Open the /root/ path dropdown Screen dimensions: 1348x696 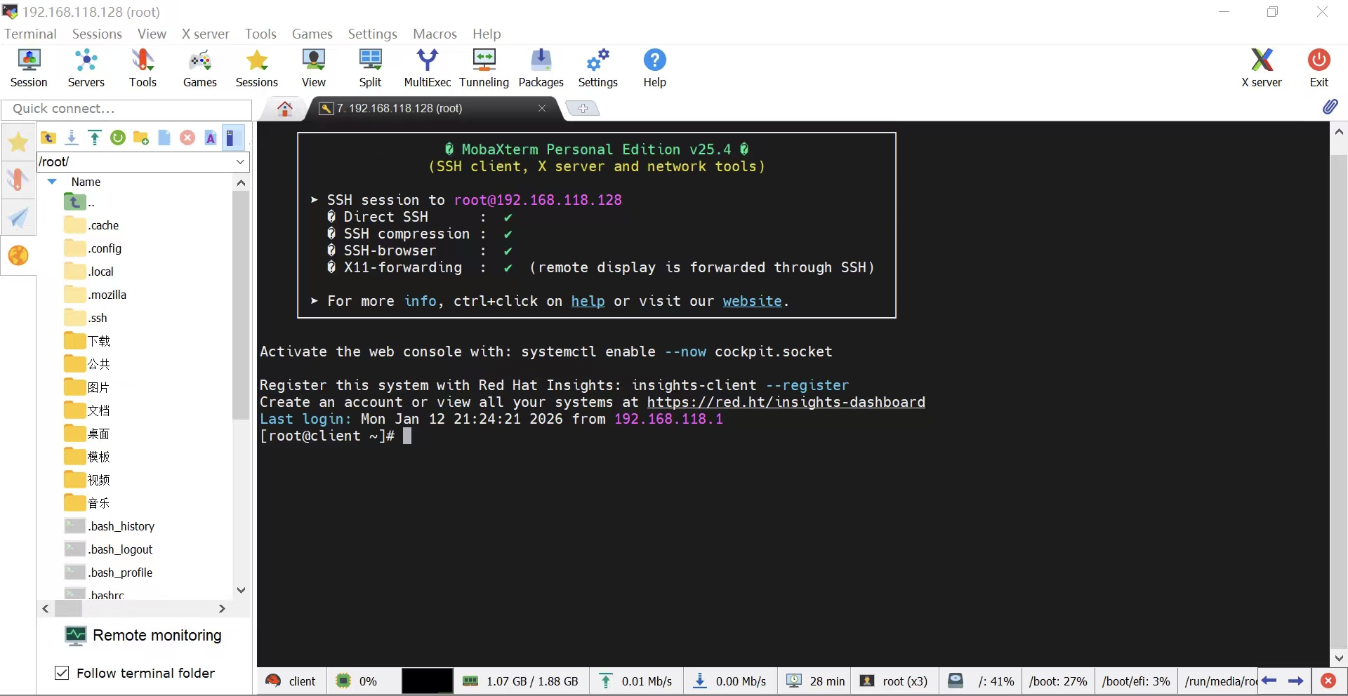pos(240,162)
